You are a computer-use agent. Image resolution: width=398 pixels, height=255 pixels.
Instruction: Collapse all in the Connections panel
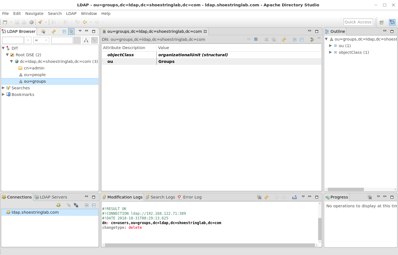point(94,205)
